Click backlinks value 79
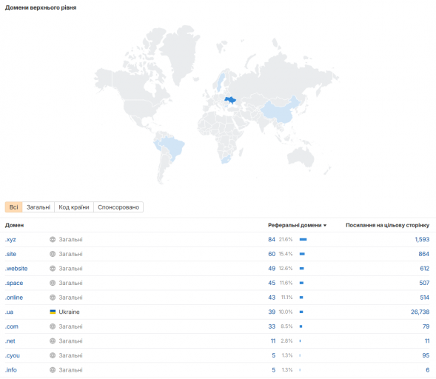This screenshot has width=436, height=379. pos(426,326)
